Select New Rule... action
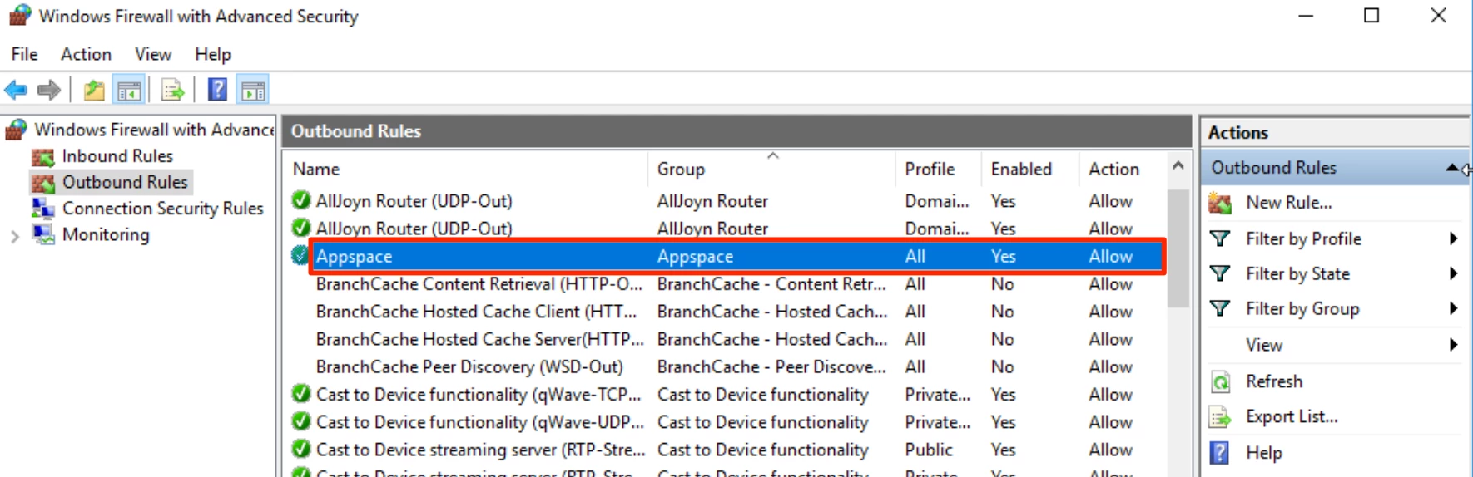The image size is (1473, 477). point(1288,203)
